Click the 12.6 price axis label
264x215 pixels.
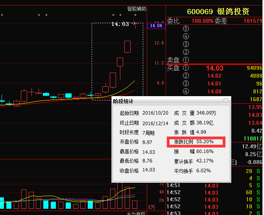[159, 43]
